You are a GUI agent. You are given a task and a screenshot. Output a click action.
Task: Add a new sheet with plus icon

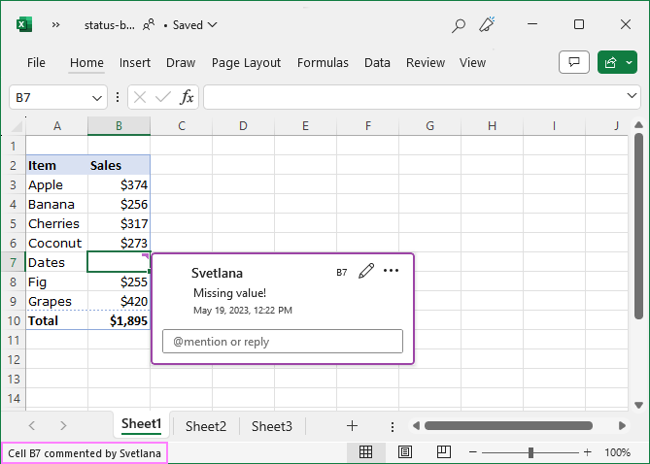point(353,425)
